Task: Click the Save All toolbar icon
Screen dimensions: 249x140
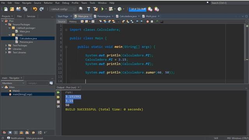Action: pos(25,9)
